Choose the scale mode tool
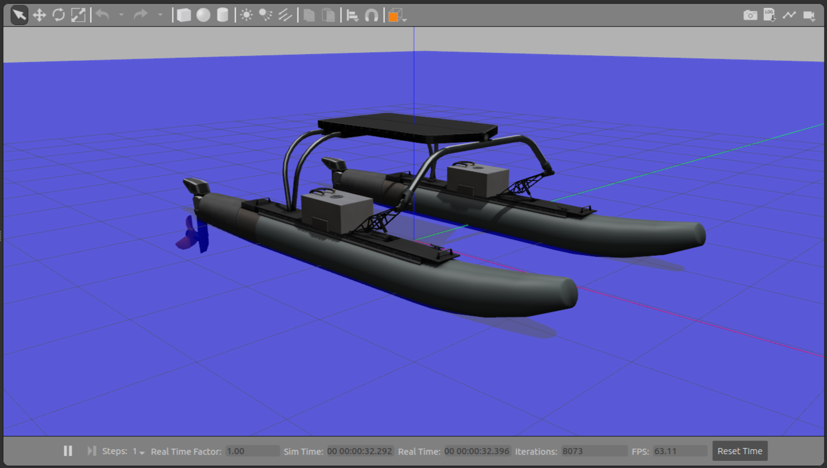Image resolution: width=827 pixels, height=468 pixels. coord(77,15)
